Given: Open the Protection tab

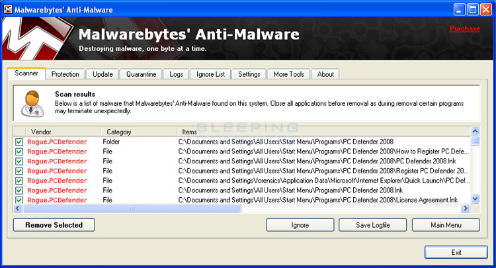Looking at the screenshot, I should [x=65, y=74].
